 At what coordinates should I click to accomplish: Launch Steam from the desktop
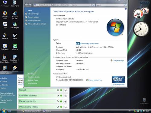(15, 36)
